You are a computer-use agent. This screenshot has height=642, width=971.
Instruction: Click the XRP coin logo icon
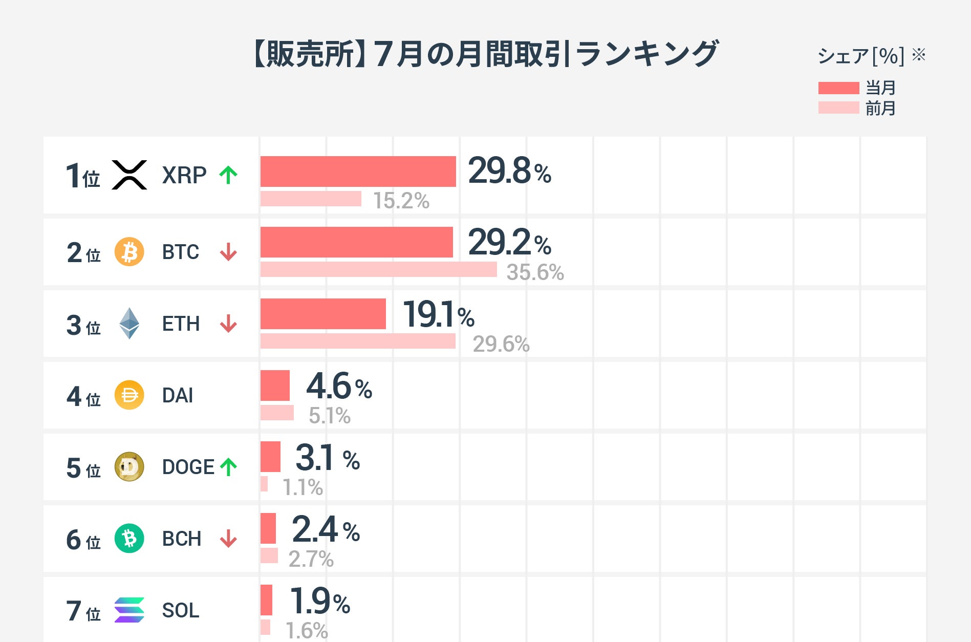click(x=129, y=175)
